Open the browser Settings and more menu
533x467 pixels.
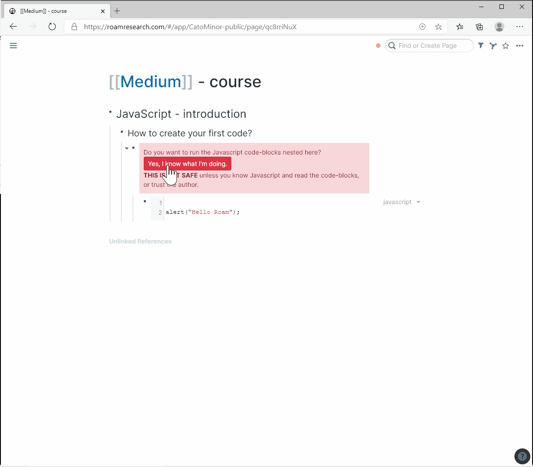(520, 27)
